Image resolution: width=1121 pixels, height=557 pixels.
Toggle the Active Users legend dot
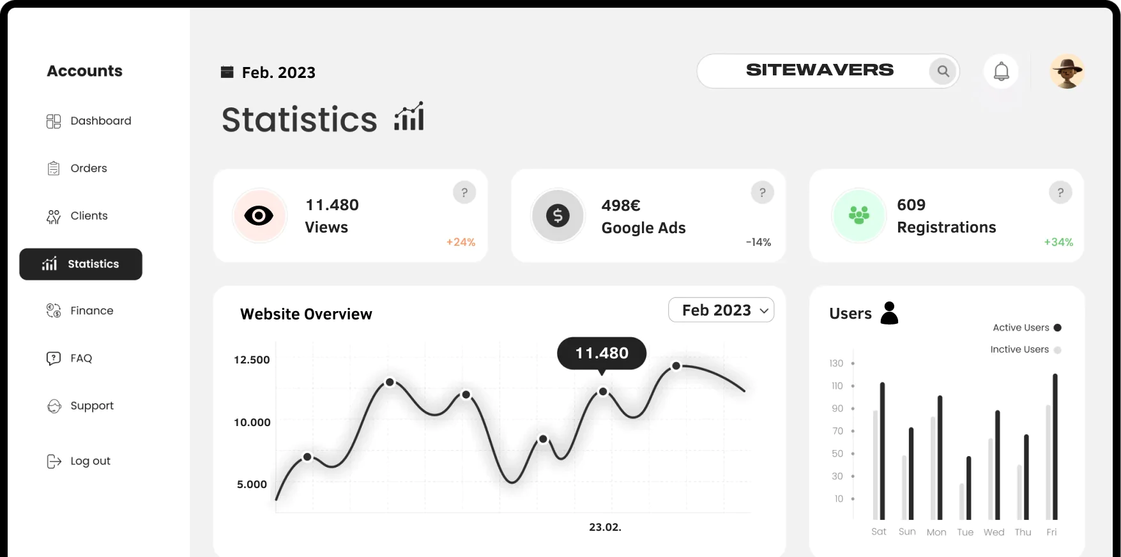[1057, 328]
